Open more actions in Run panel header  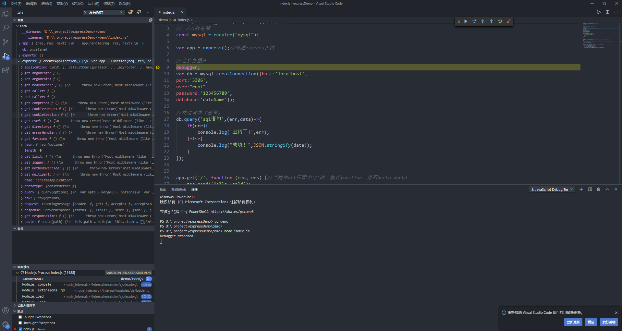(148, 12)
